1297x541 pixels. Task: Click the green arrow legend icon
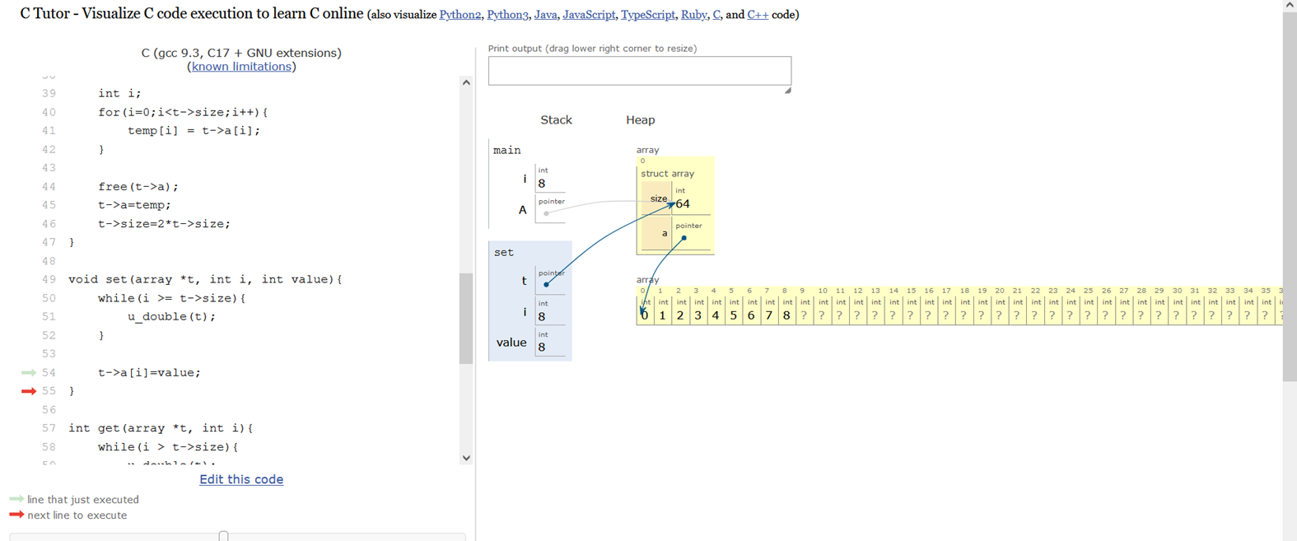coord(16,499)
